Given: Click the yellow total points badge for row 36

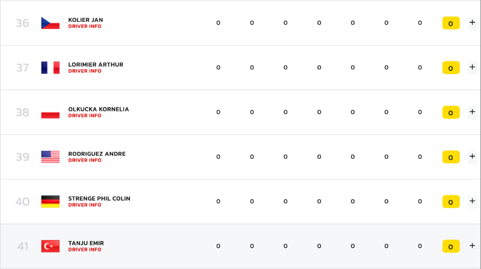Looking at the screenshot, I should point(451,23).
